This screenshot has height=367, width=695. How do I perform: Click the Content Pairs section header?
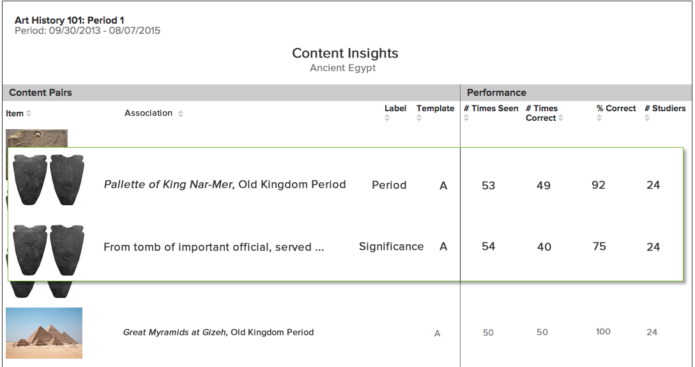click(40, 93)
